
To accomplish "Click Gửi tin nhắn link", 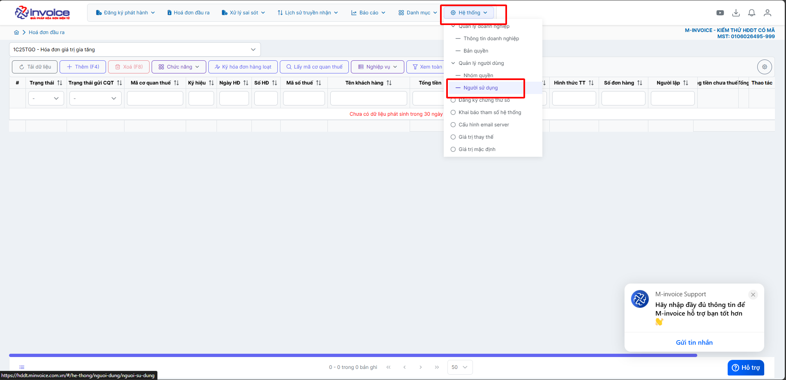I will [x=694, y=343].
